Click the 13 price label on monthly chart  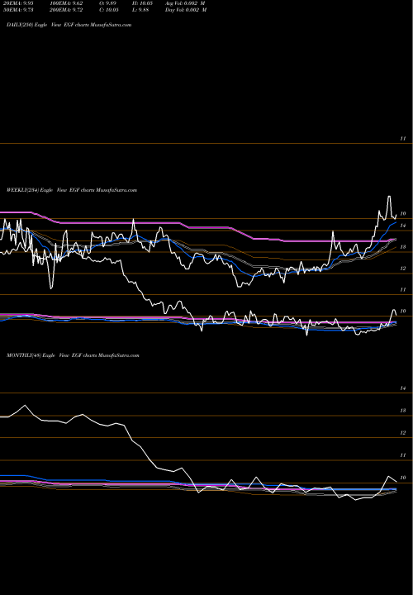[x=403, y=411]
